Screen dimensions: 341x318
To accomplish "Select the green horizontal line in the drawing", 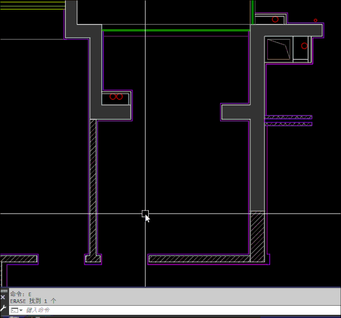I will click(x=176, y=30).
